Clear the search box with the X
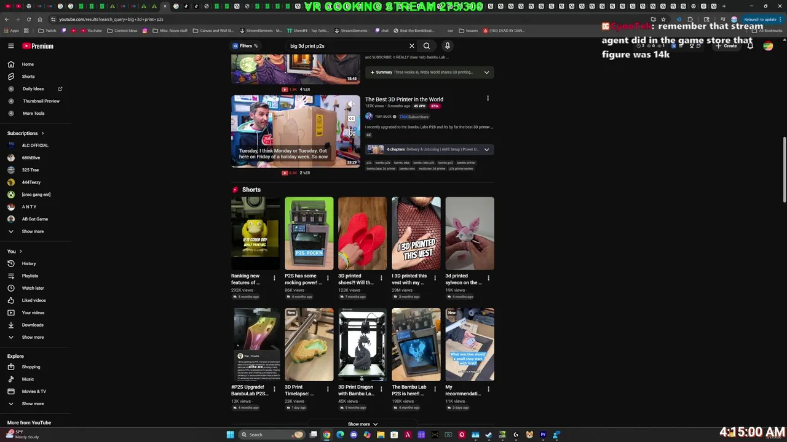This screenshot has height=442, width=787. tap(412, 46)
